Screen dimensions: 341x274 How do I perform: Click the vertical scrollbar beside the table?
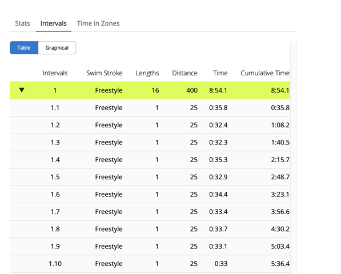tap(294, 157)
